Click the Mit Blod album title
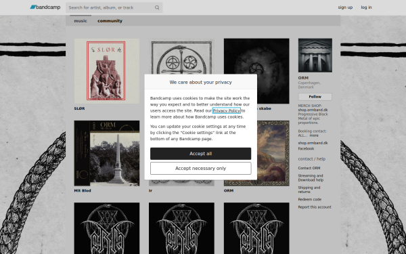Image resolution: width=406 pixels, height=254 pixels. tap(83, 190)
